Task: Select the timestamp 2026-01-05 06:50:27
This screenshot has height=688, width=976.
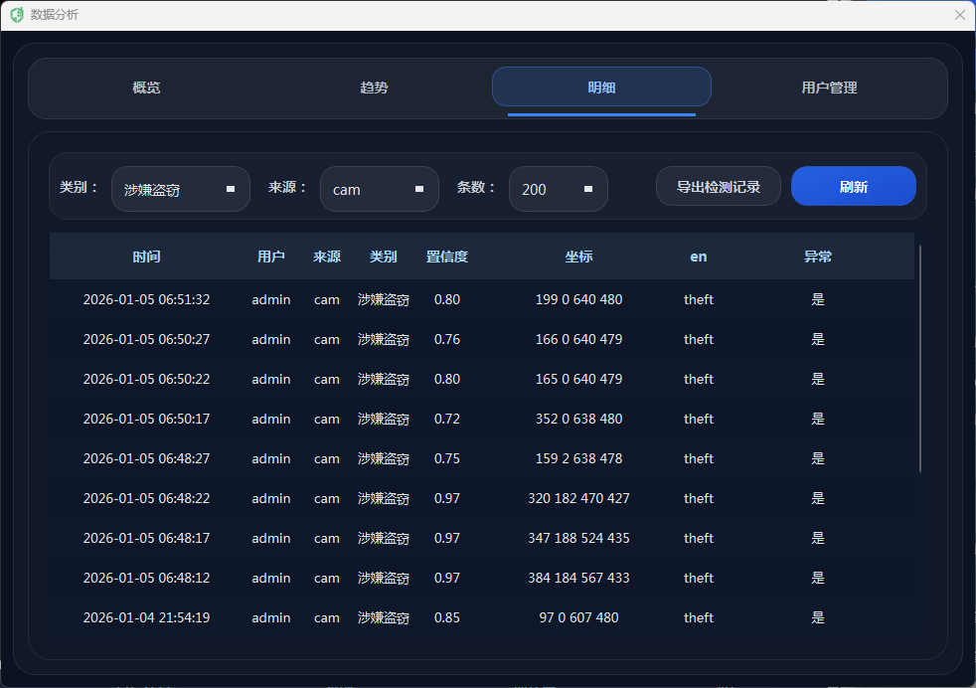Action: tap(146, 339)
